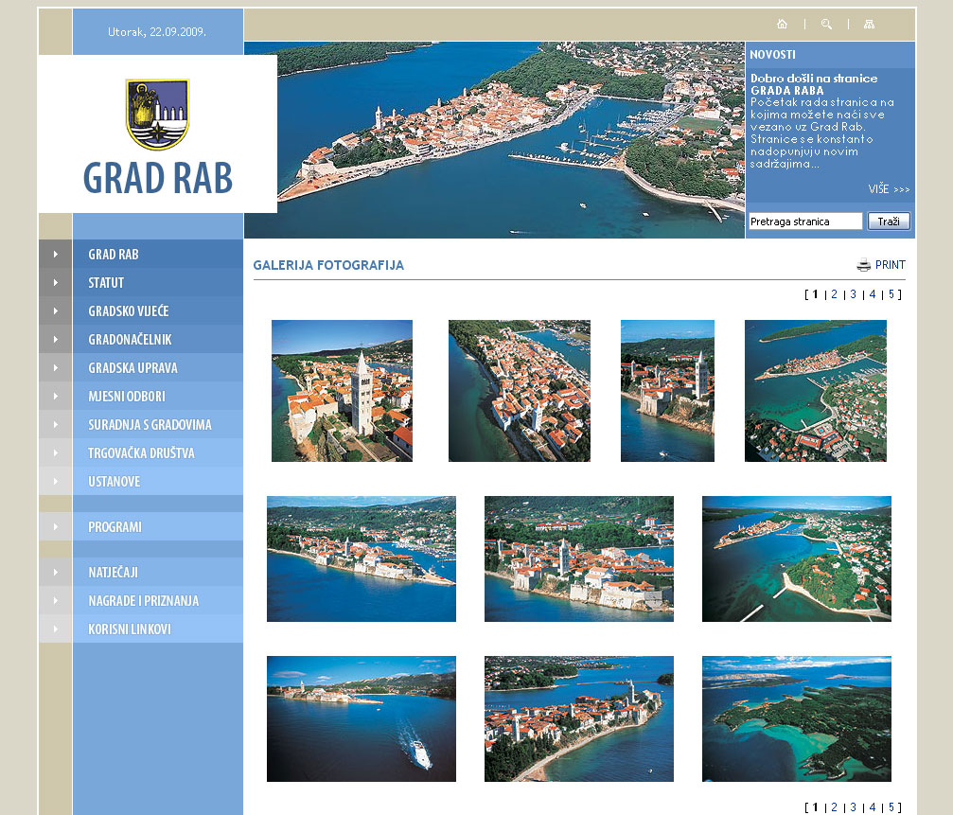Click the home icon in the header bar
Image resolution: width=953 pixels, height=815 pixels.
point(782,25)
